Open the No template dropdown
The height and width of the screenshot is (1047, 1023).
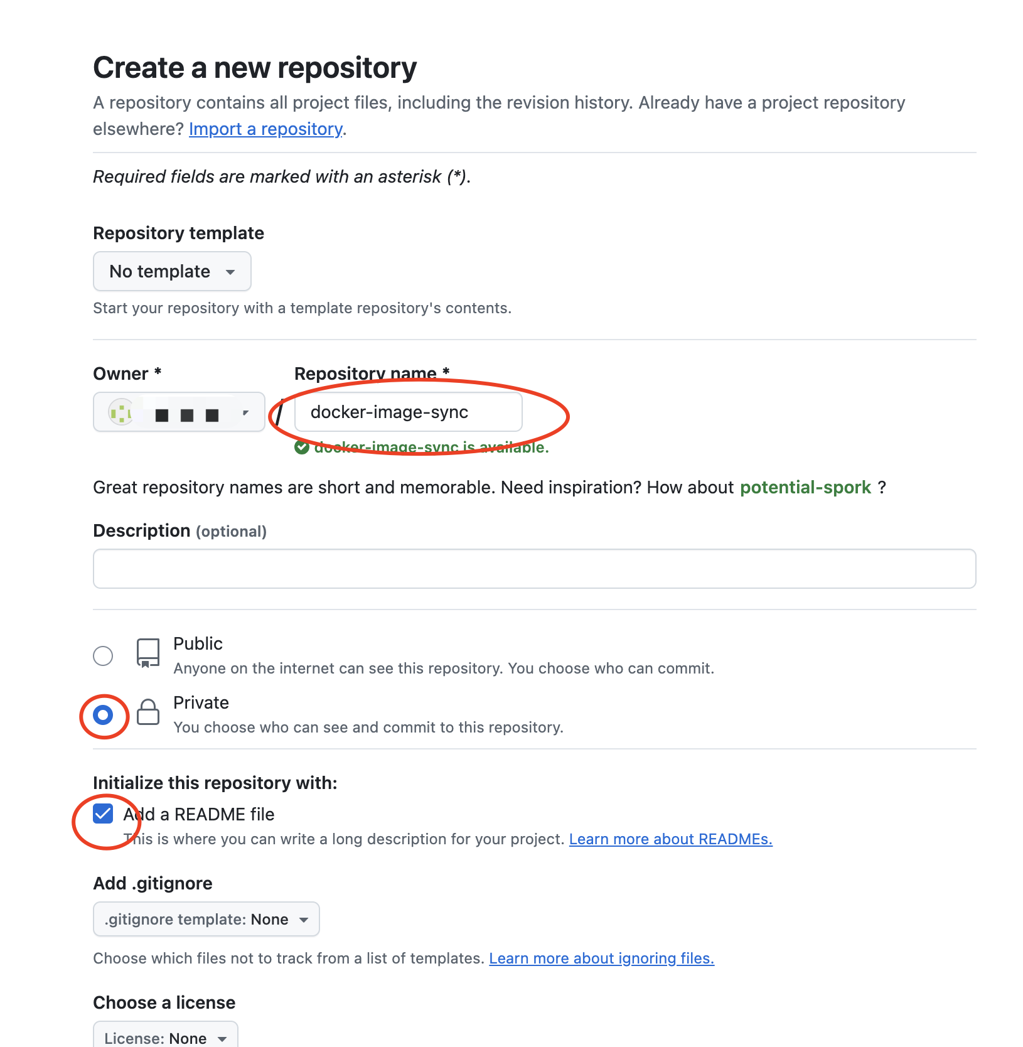(x=172, y=271)
